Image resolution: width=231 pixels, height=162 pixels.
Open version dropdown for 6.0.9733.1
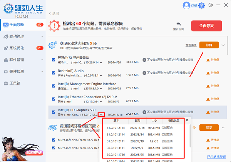[101, 76]
